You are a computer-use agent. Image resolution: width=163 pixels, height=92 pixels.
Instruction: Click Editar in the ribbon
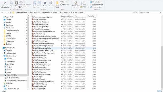(83, 5)
